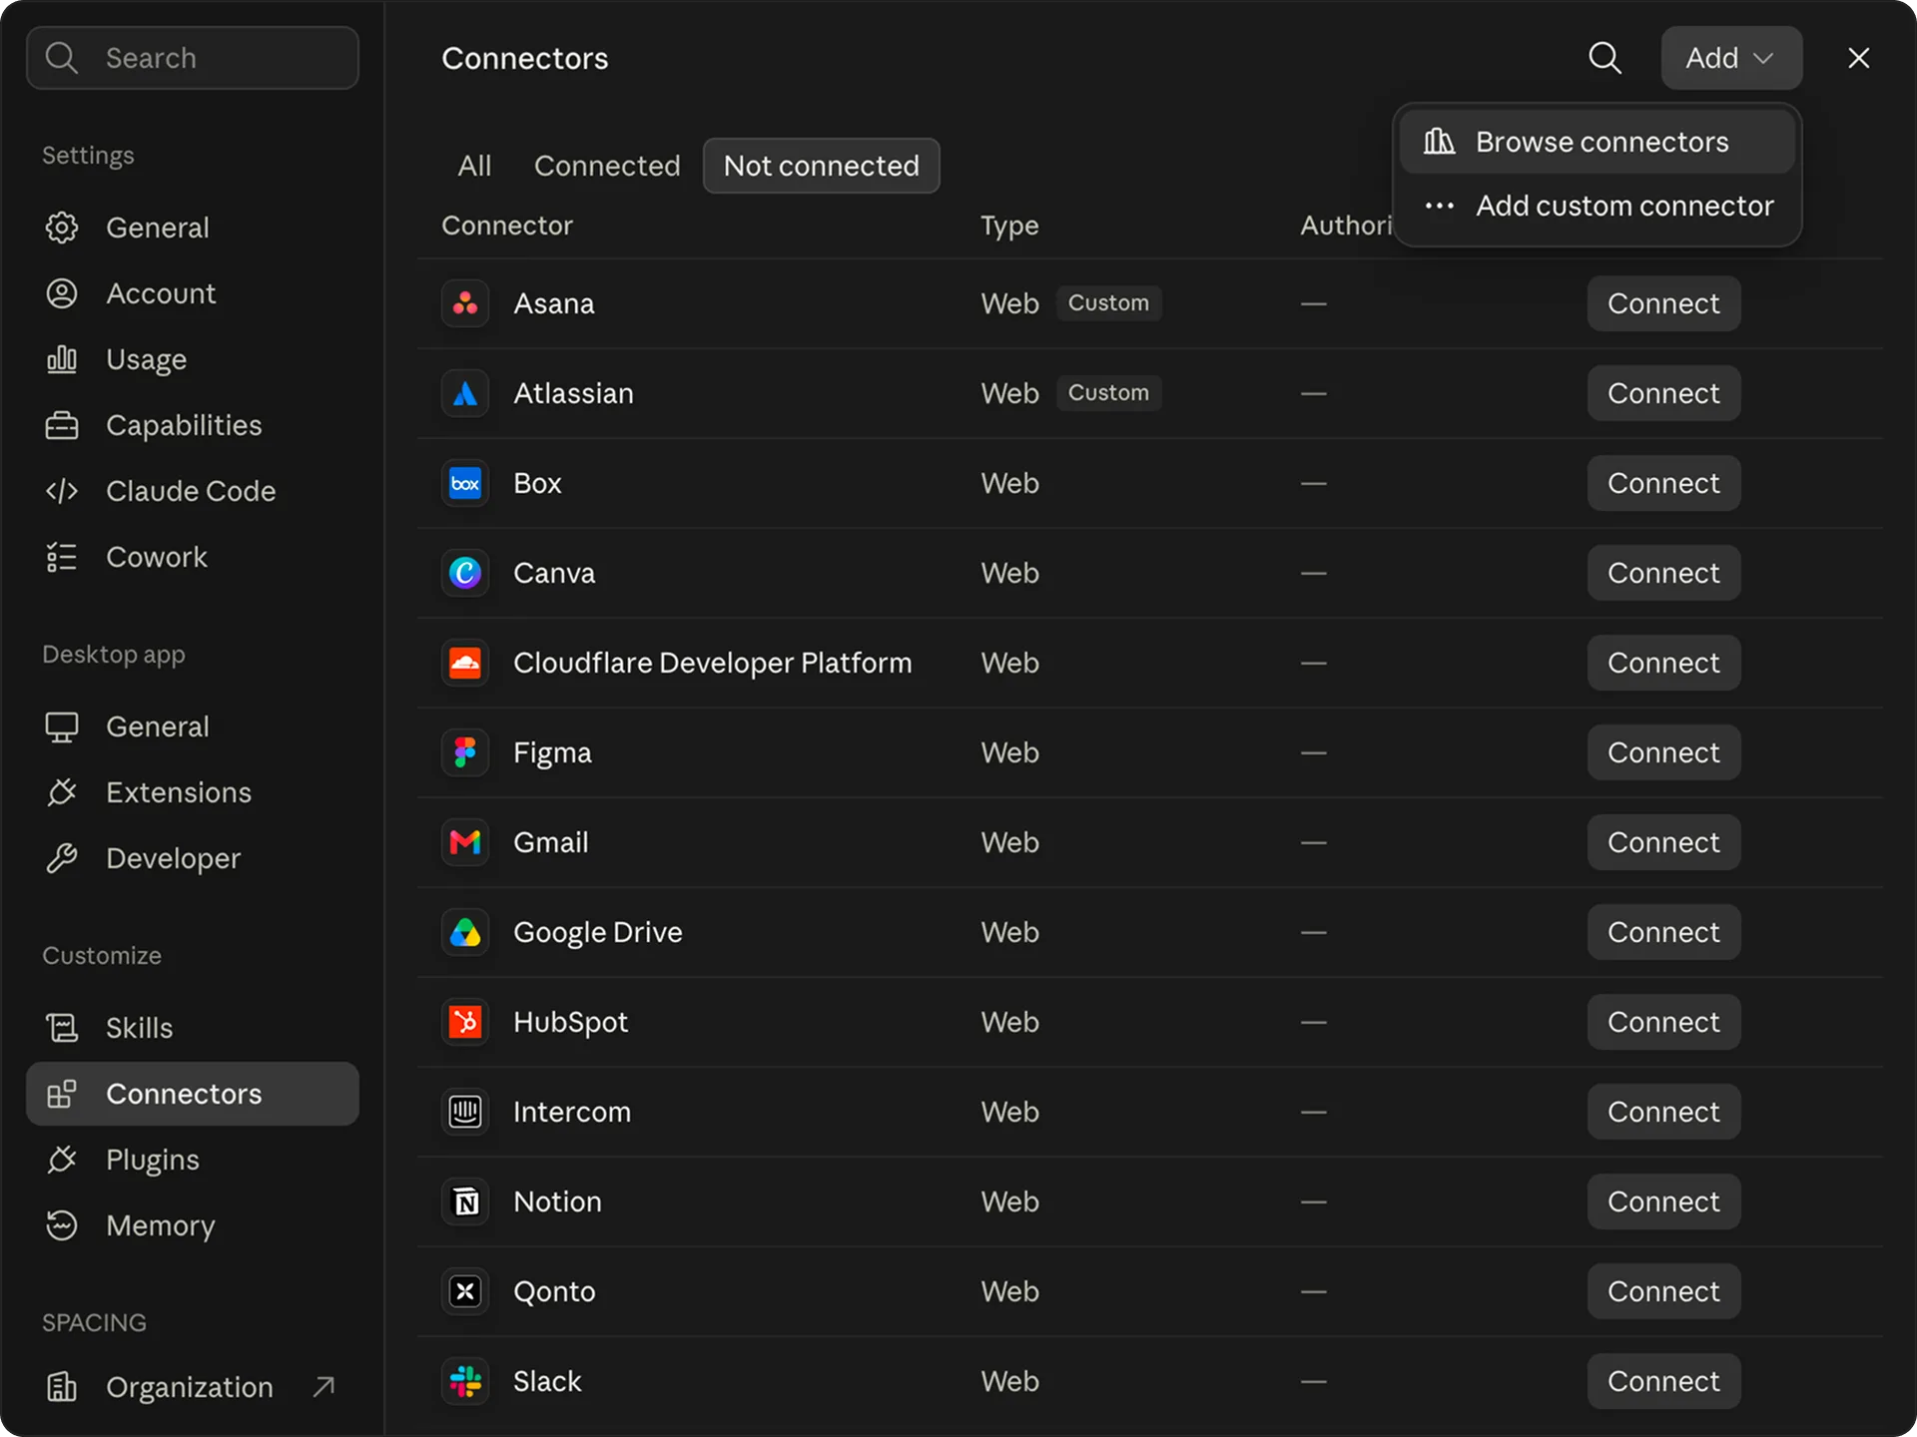Viewport: 1917px width, 1437px height.
Task: Select the Notion logo icon
Action: point(465,1201)
